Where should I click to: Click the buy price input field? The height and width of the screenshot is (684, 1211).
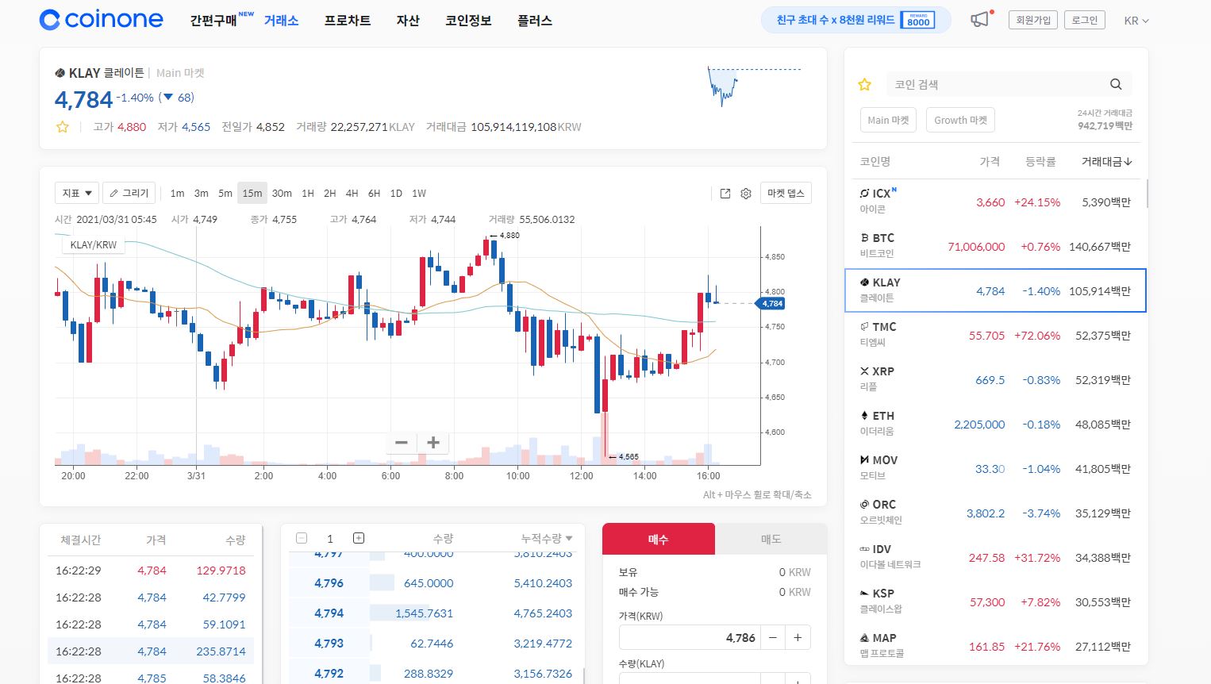point(690,638)
